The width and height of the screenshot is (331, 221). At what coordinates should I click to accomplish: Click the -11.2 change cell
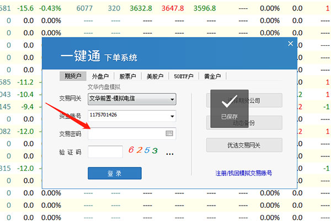tap(25, 82)
